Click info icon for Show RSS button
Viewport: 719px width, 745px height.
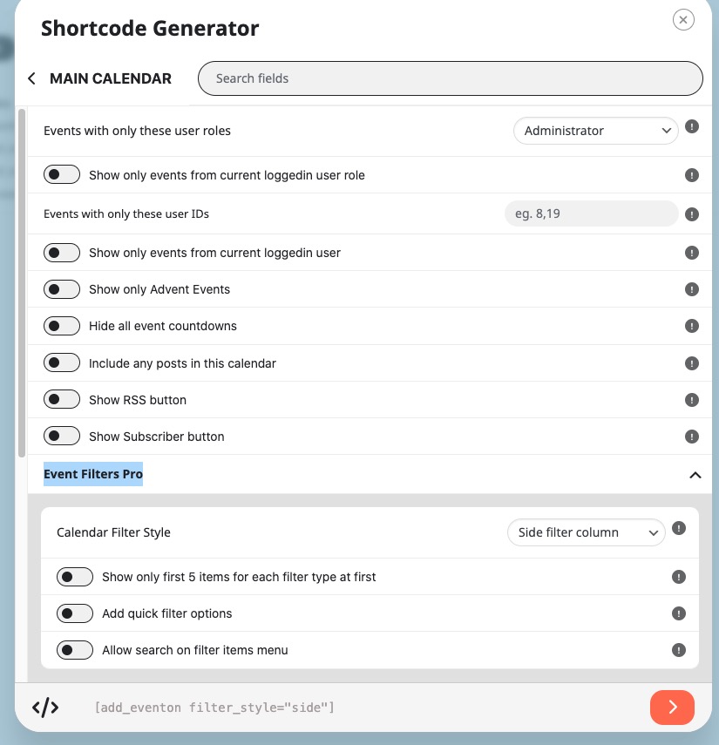(691, 400)
